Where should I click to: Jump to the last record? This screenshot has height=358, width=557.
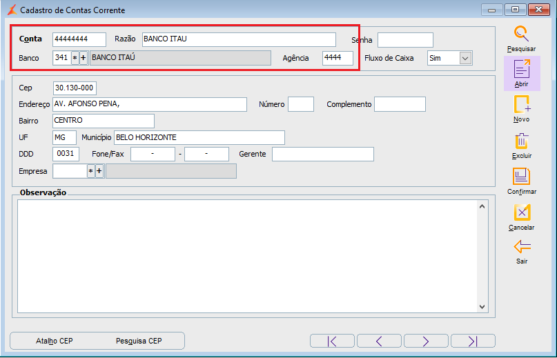tap(473, 341)
